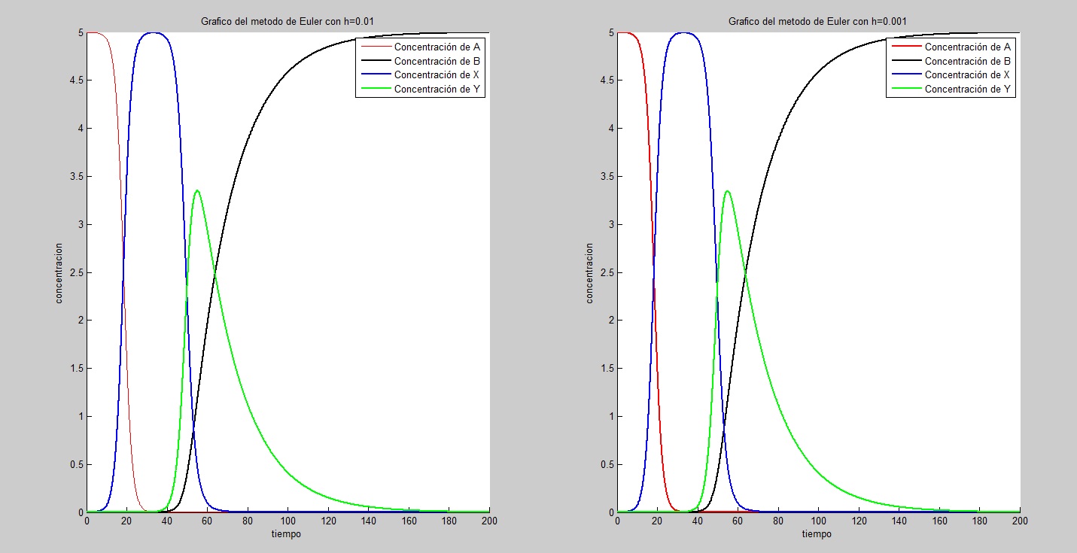Select the 'concentracion' y-axis label of the h=0.001 plot

[x=589, y=272]
